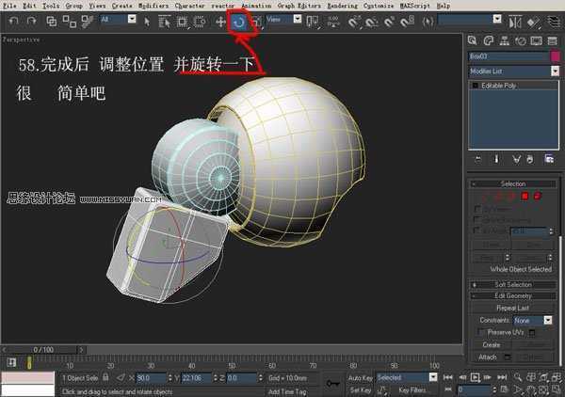The height and width of the screenshot is (397, 565).
Task: Click Remove Modifier trash icon
Action: click(530, 159)
